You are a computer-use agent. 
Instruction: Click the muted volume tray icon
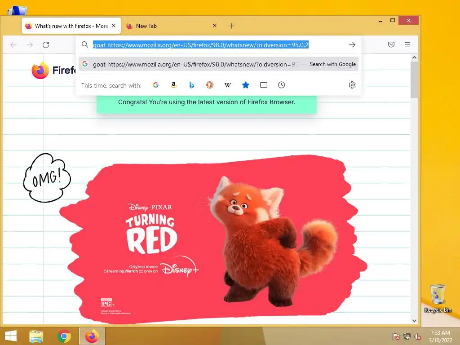coord(418,336)
